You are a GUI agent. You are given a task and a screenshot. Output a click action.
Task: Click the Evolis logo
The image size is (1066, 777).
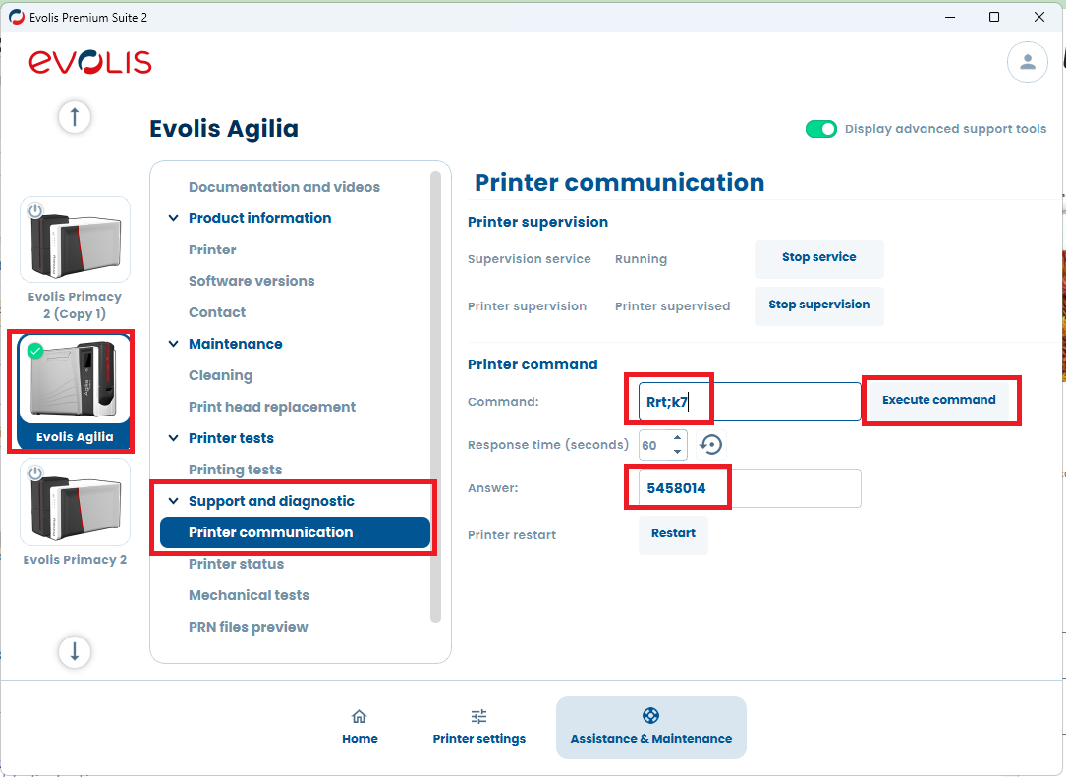89,62
